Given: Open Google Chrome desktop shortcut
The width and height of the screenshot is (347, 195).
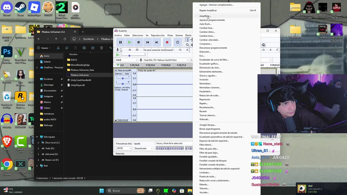Looking at the screenshot, I should coord(7,167).
